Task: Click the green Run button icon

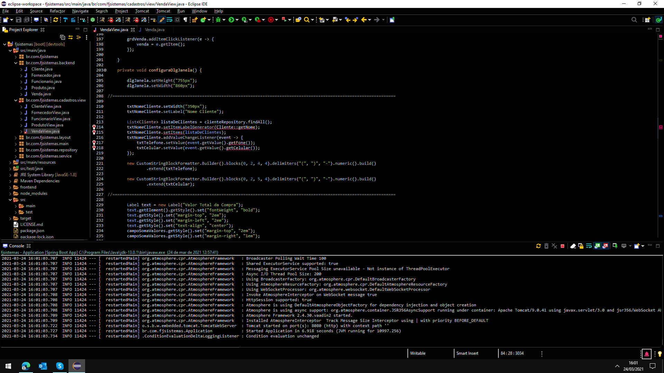Action: (231, 20)
